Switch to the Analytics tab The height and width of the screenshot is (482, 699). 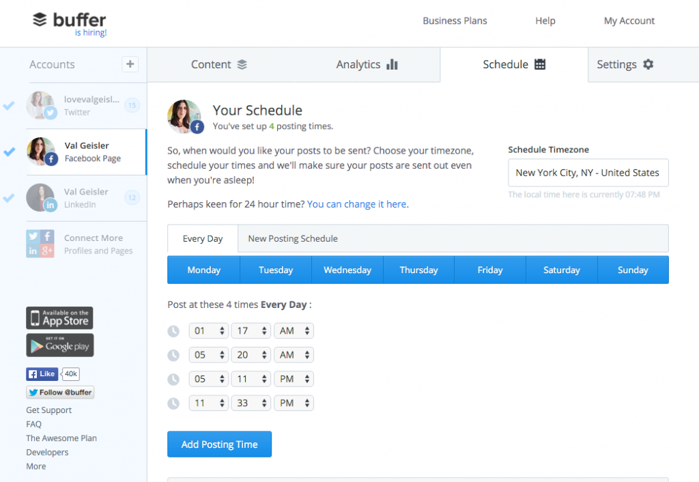(367, 65)
